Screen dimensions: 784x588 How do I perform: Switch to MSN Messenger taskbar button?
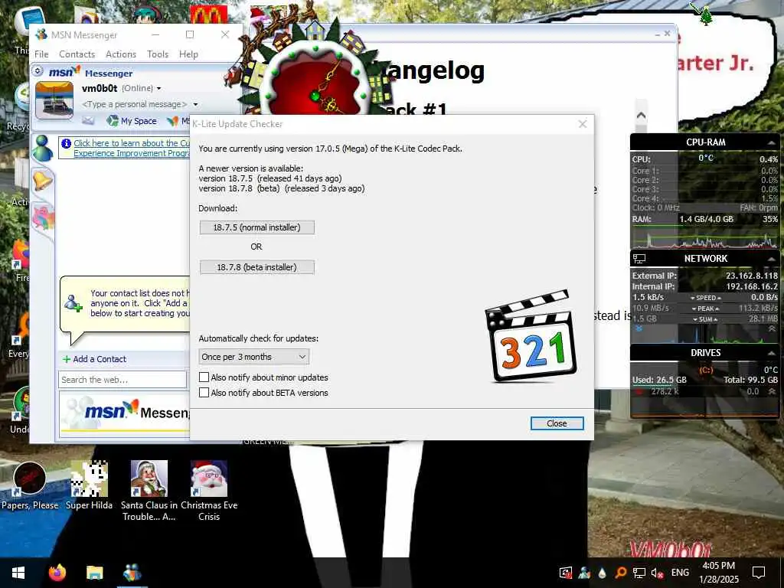[132, 573]
